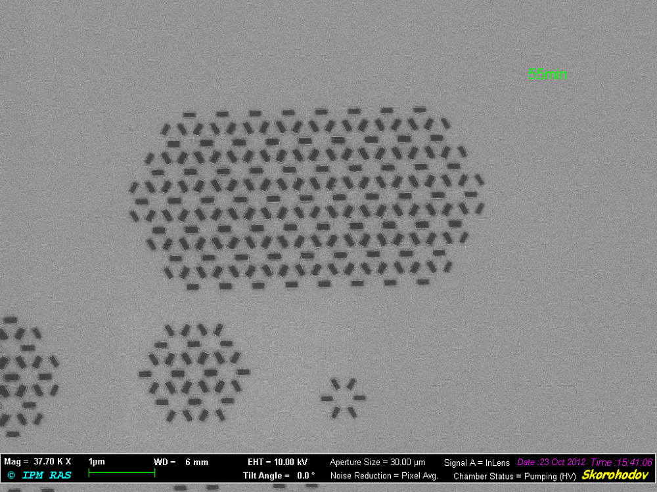Screen dimensions: 657x492
Task: Click the partial cluster at the left edge
Action: (x=23, y=377)
